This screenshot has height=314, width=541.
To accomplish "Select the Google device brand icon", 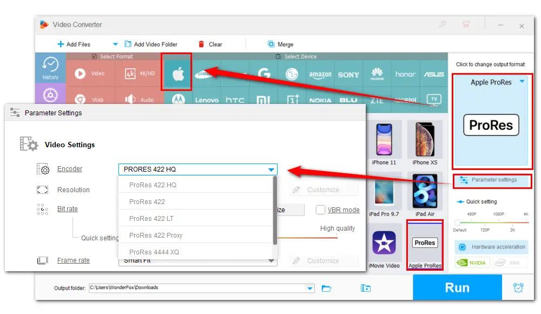I will [264, 74].
